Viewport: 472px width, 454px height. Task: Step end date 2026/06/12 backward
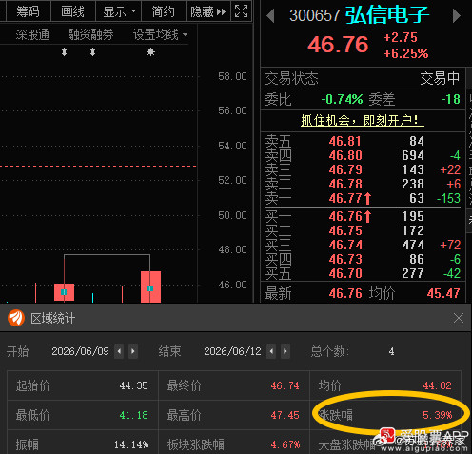coord(271,351)
